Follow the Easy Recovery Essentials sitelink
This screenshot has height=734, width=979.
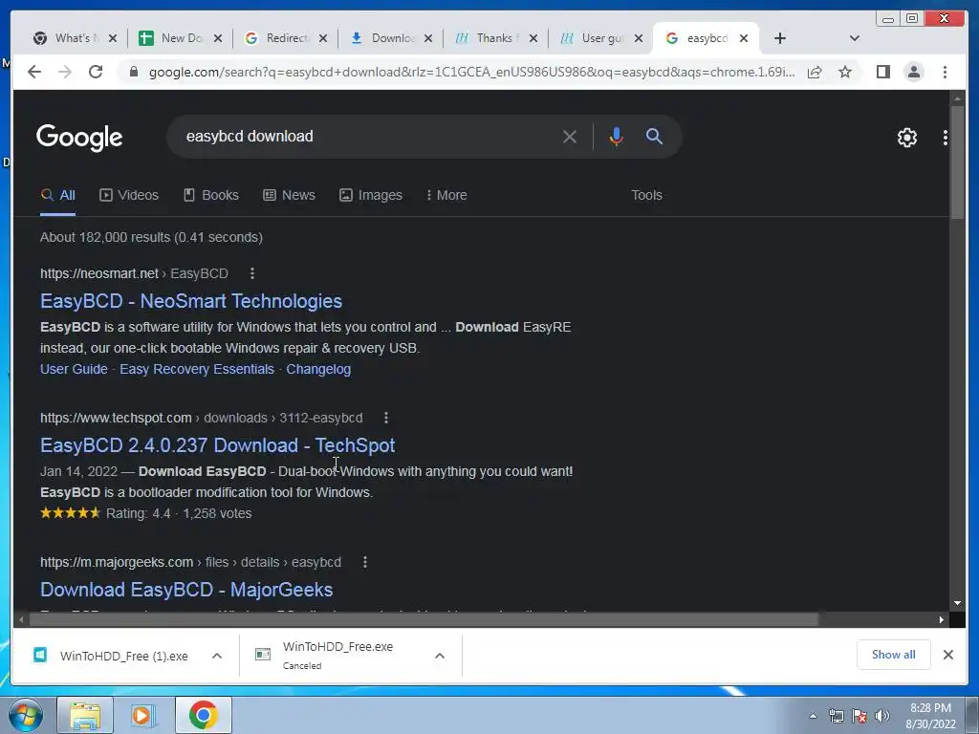[197, 369]
